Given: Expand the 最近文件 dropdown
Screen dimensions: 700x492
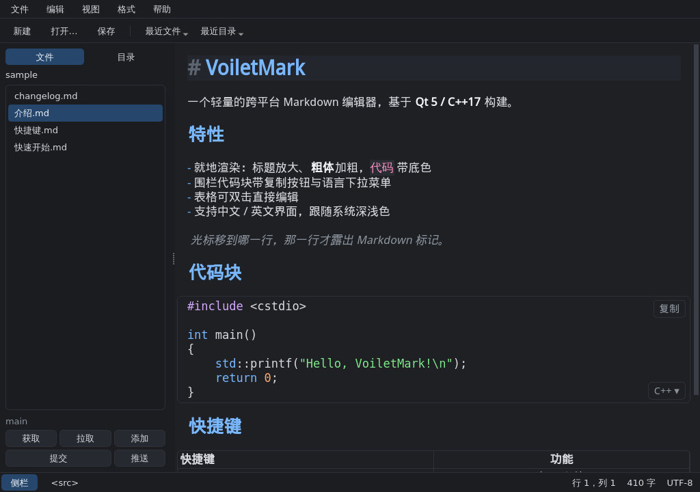Looking at the screenshot, I should [x=167, y=31].
